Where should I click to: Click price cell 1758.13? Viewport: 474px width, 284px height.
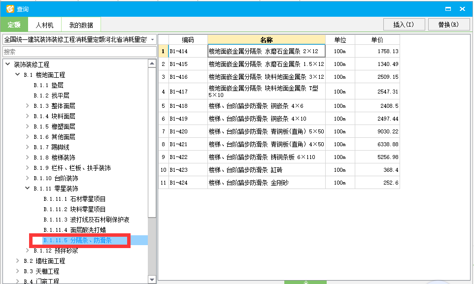(377, 51)
